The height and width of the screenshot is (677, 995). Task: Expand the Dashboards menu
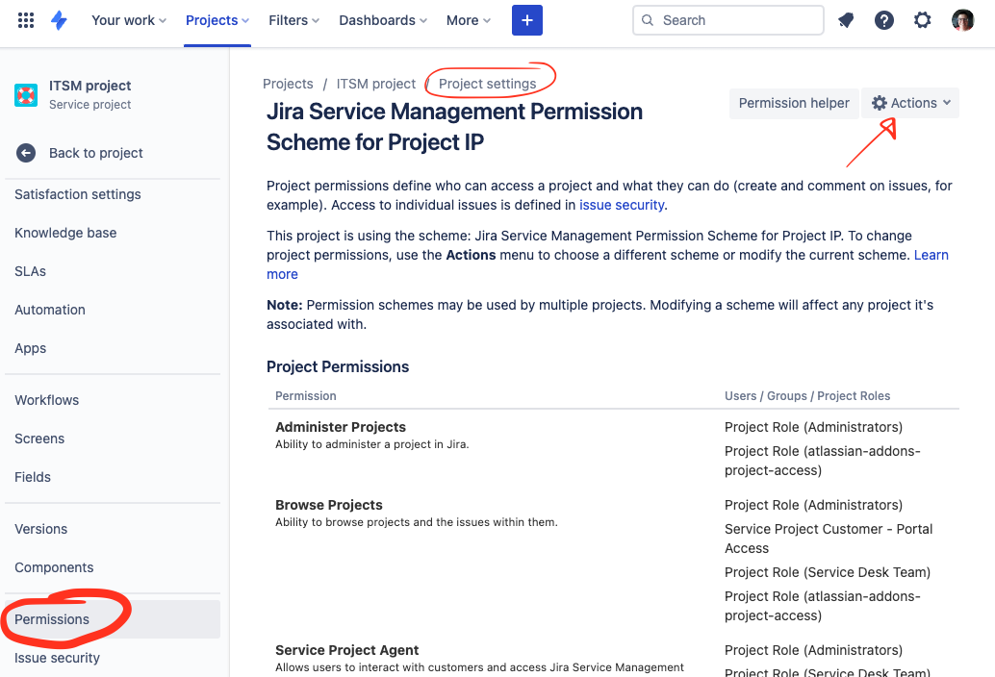click(x=383, y=20)
